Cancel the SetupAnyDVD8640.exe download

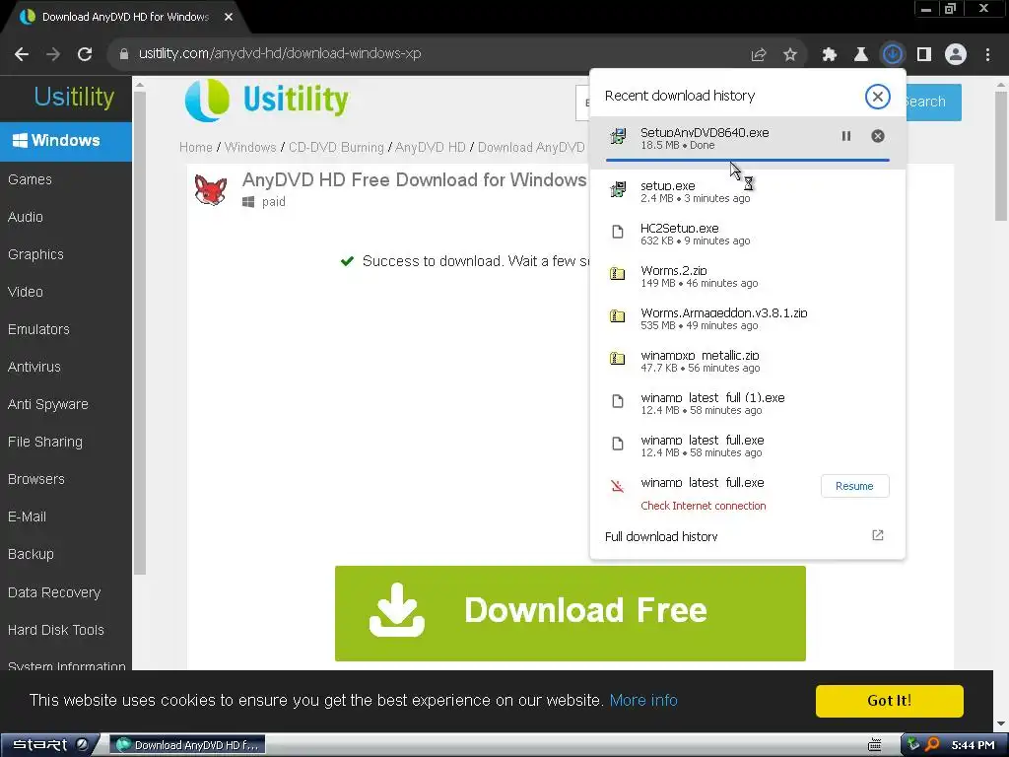pos(878,136)
